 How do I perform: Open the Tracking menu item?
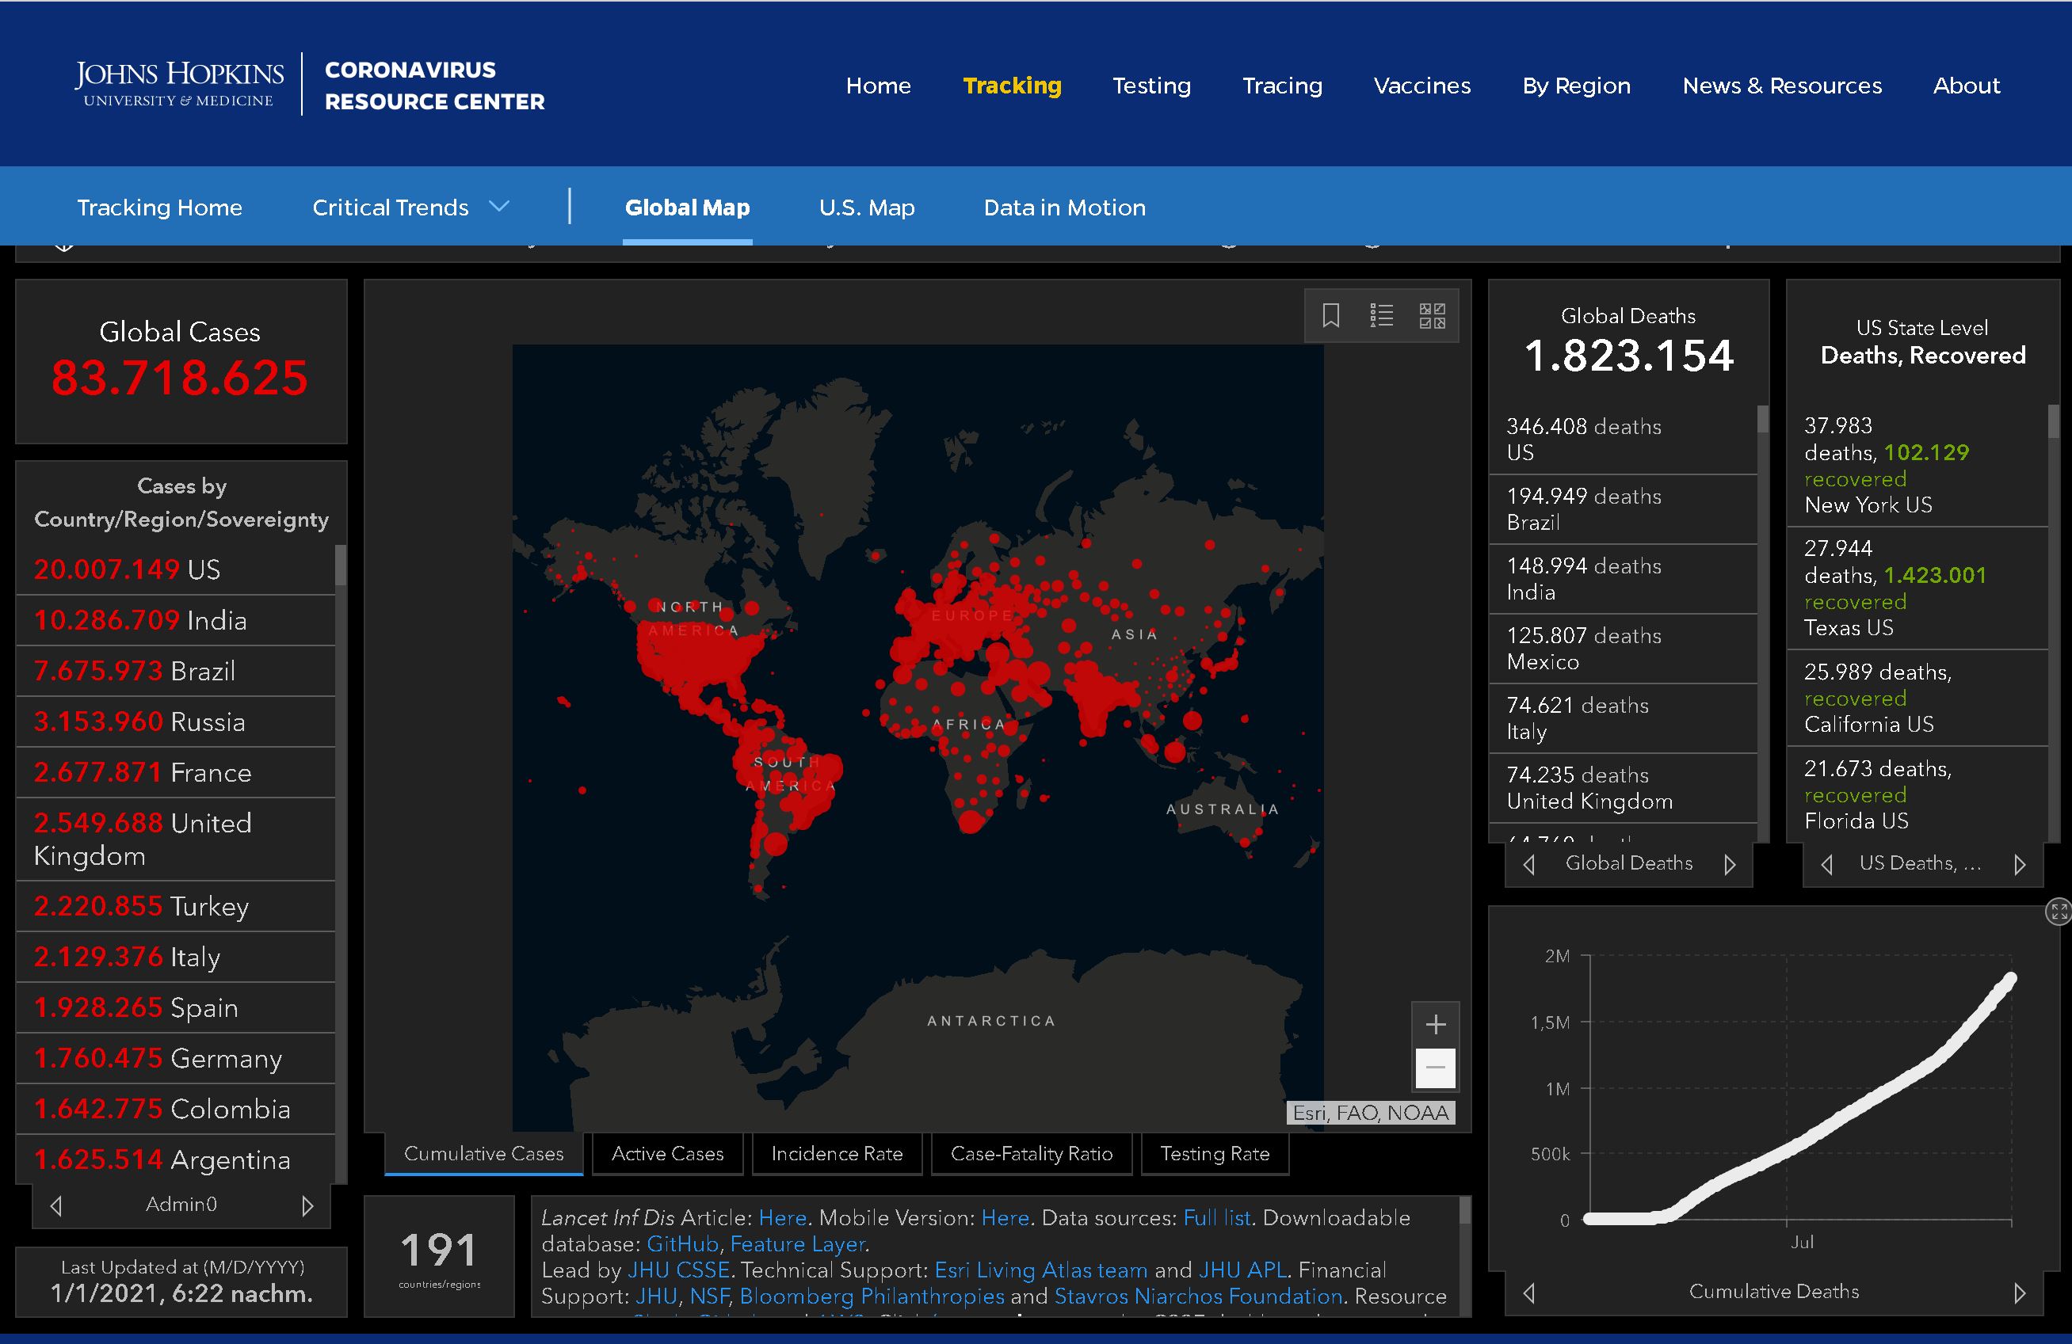tap(1013, 86)
